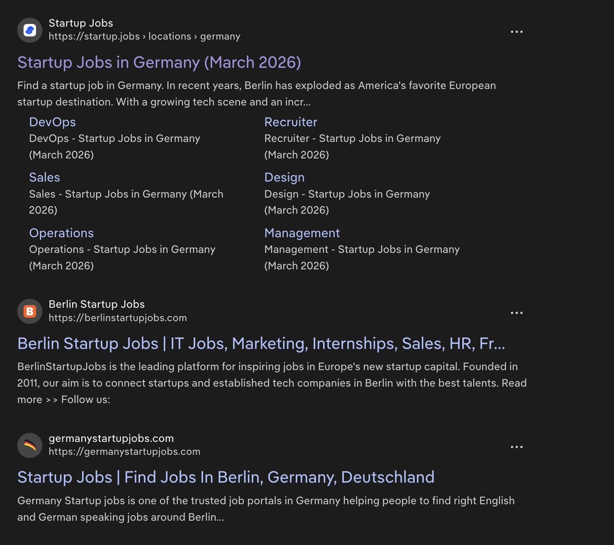Image resolution: width=614 pixels, height=545 pixels.
Task: Click the orange "B" Berlin Startup Jobs icon
Action: pos(30,311)
